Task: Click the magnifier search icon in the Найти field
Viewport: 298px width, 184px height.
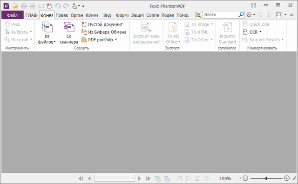Action: (x=241, y=14)
